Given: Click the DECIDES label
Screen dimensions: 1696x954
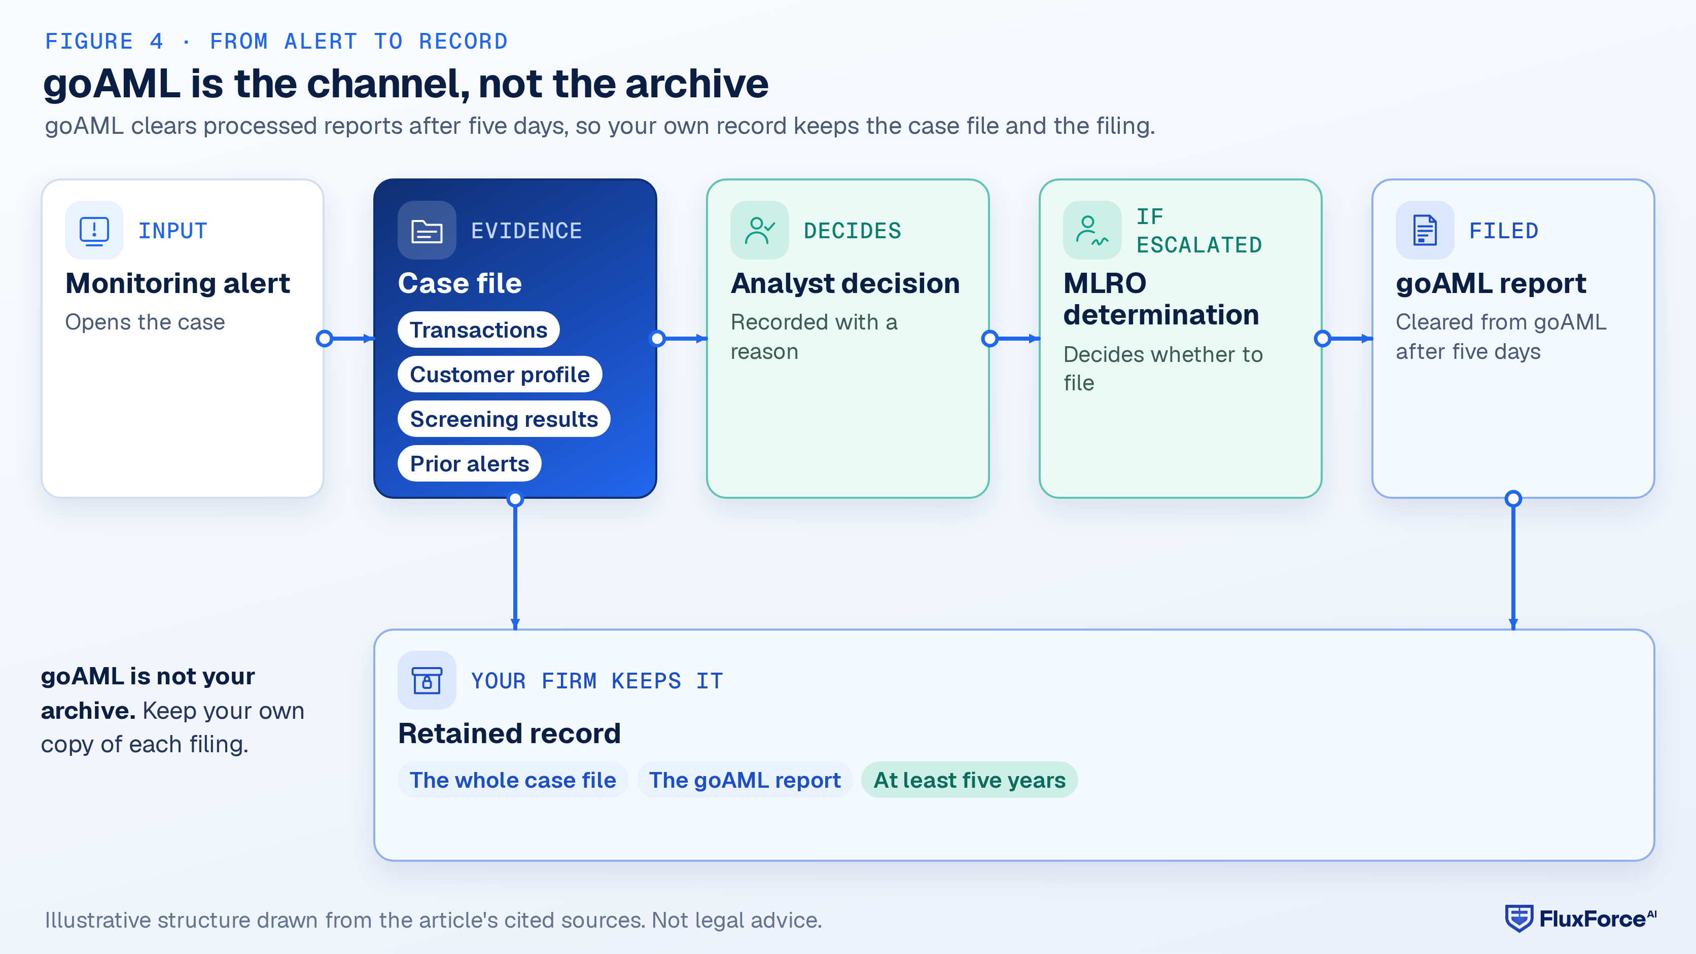Looking at the screenshot, I should (x=852, y=231).
